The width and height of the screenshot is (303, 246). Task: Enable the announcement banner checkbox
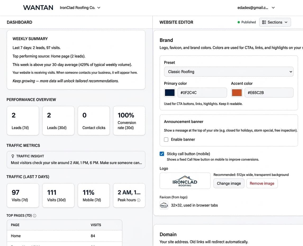(x=166, y=139)
